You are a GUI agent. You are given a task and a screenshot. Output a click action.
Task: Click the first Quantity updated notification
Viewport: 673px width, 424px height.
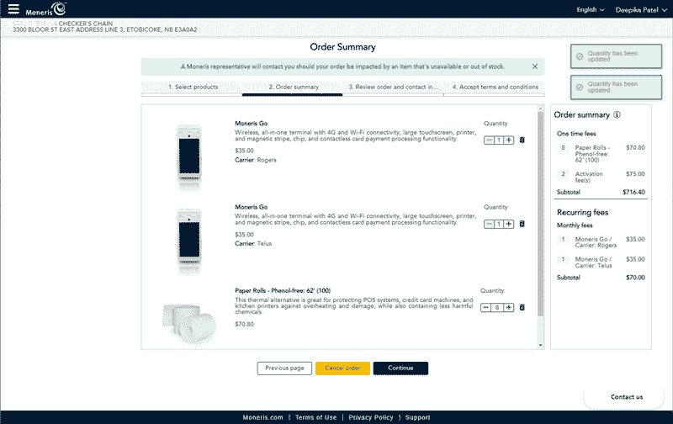pos(616,56)
